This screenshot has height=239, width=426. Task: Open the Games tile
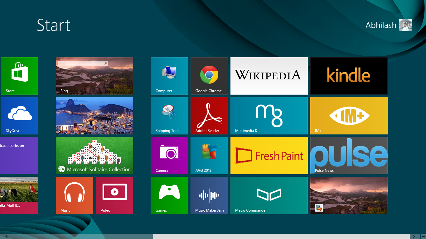pyautogui.click(x=169, y=195)
